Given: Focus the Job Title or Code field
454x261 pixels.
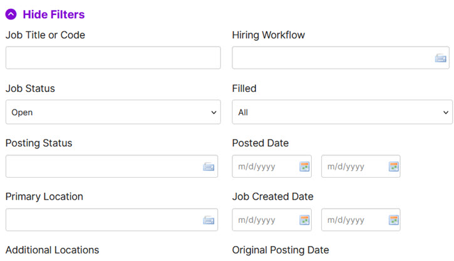Looking at the screenshot, I should tap(113, 58).
